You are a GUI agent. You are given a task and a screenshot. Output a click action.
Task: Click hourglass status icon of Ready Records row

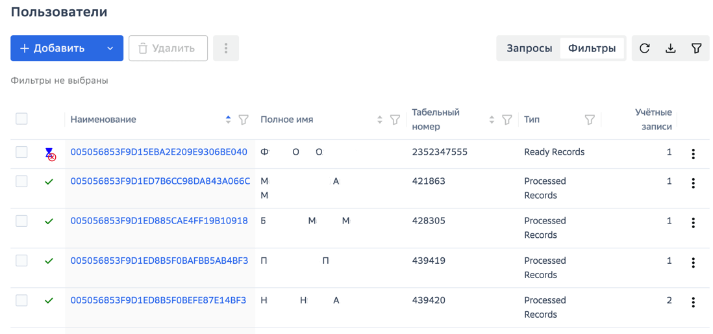[50, 154]
